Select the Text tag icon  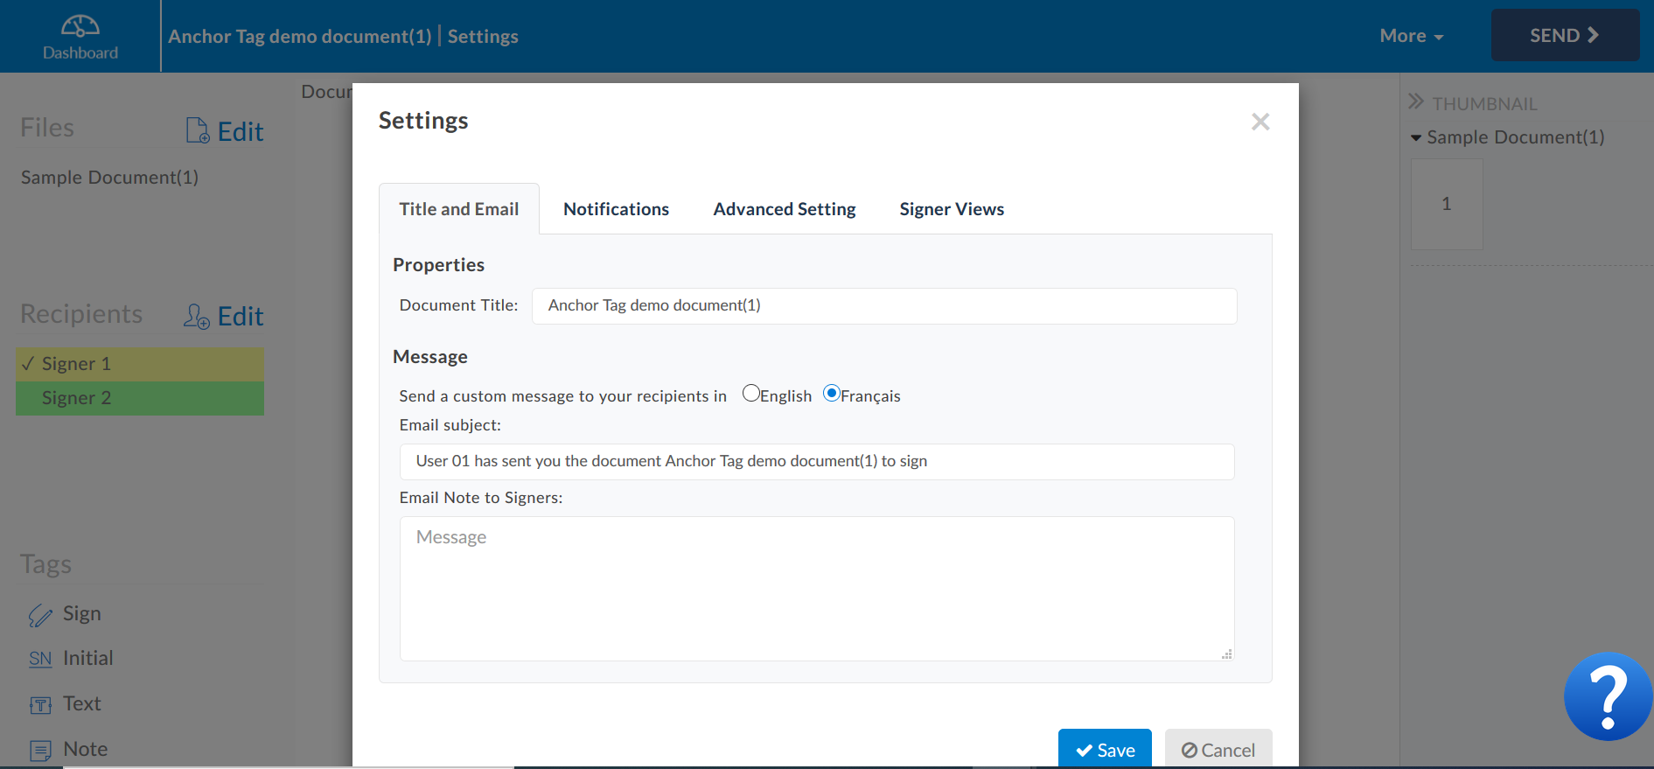(x=40, y=705)
